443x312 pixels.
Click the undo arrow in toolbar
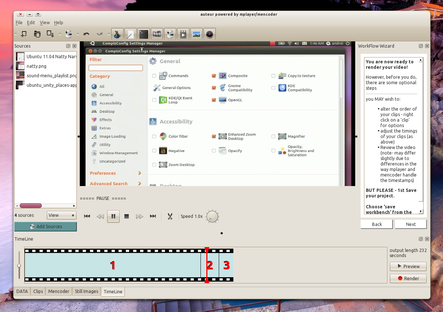click(86, 34)
